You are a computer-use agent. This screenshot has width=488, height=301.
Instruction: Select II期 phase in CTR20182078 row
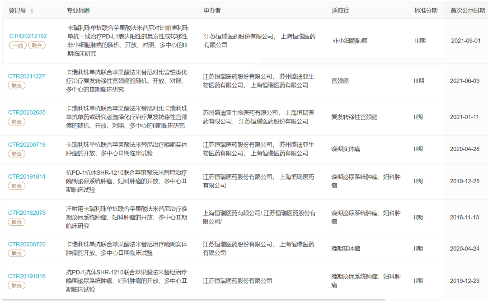418,218
